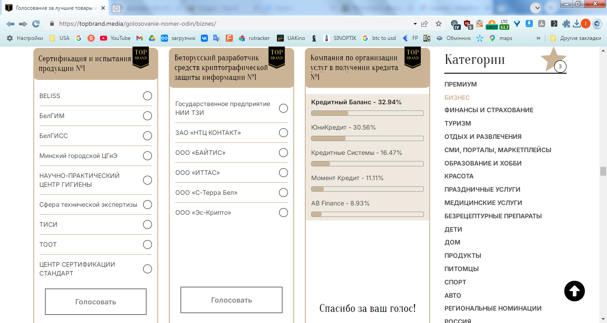Open the КРАСОТА category
The width and height of the screenshot is (607, 323).
(x=459, y=176)
